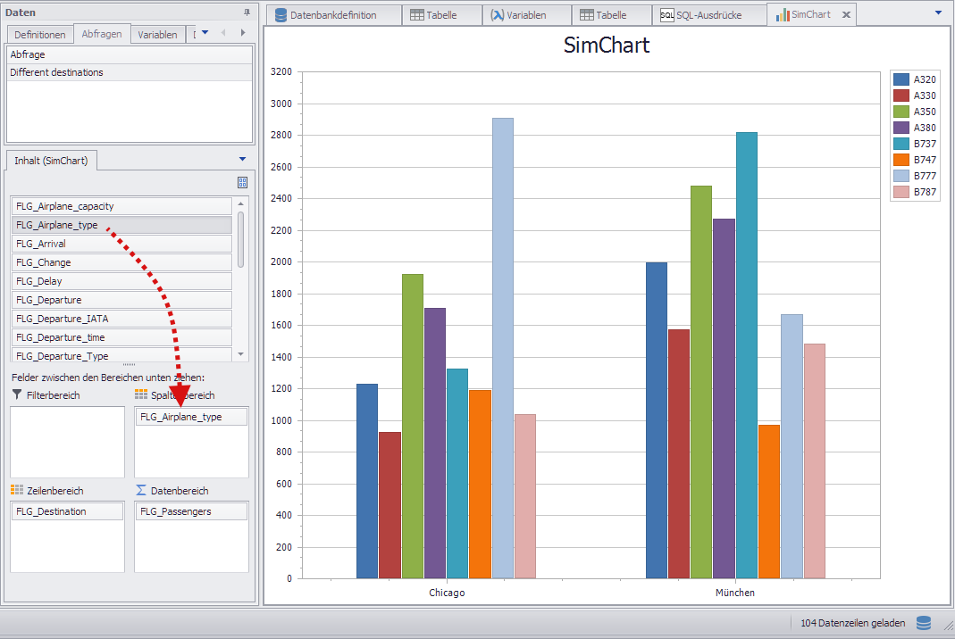The image size is (955, 639).
Task: Click the Zeilenbereich grid icon
Action: 17,490
